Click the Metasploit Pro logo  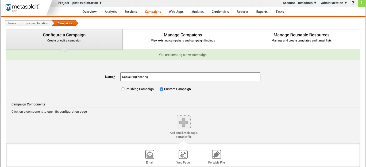22,7
